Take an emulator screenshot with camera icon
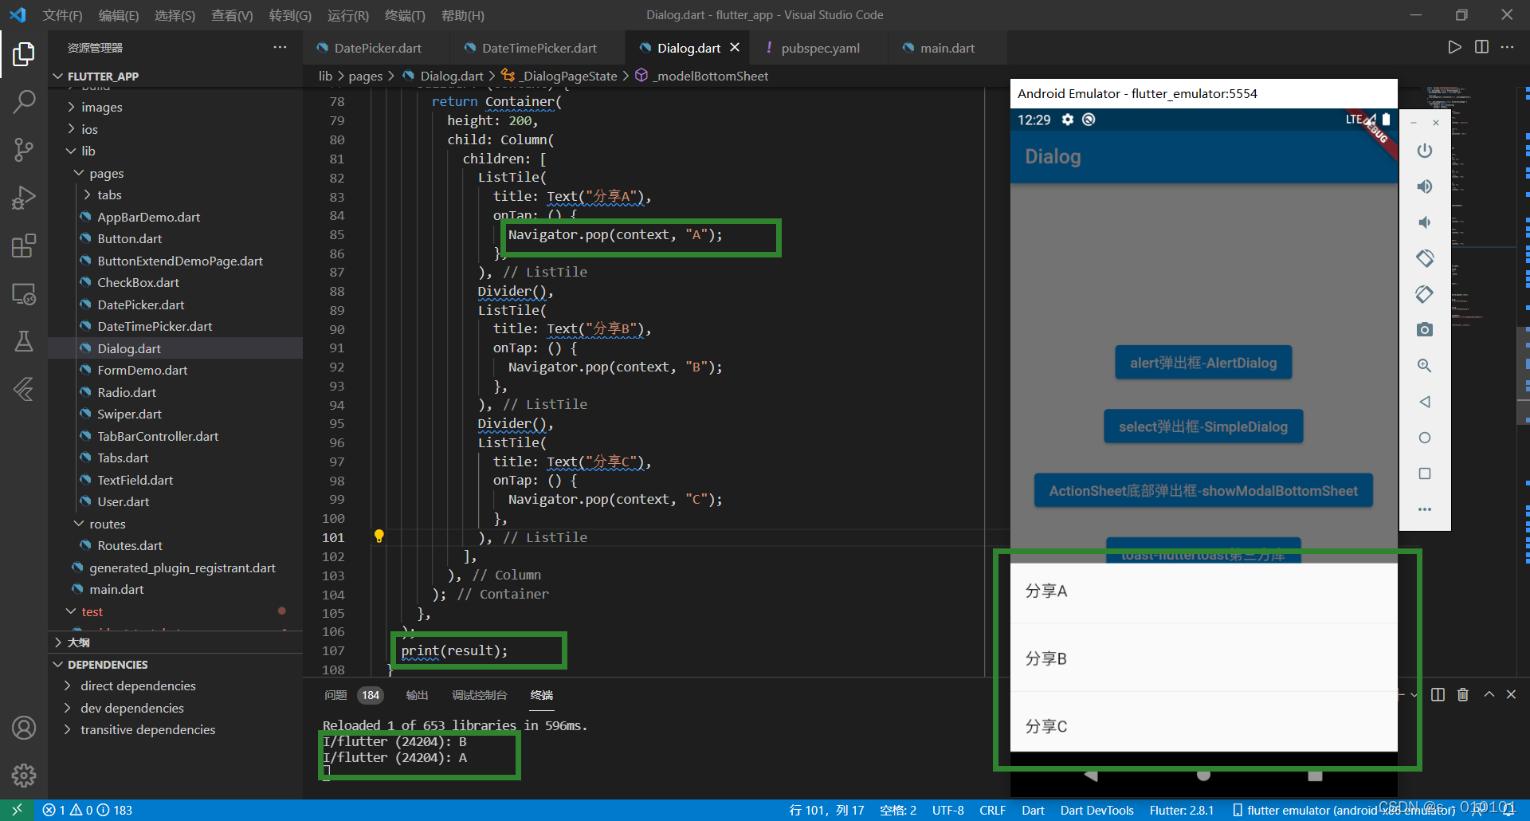This screenshot has width=1530, height=821. [x=1425, y=330]
